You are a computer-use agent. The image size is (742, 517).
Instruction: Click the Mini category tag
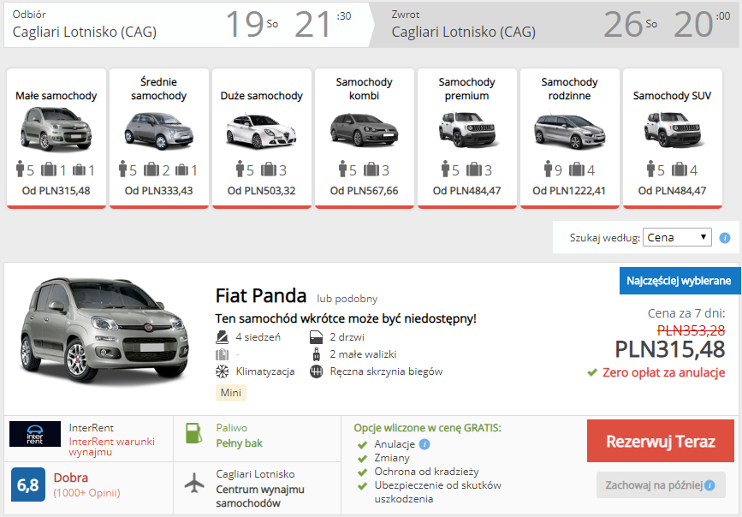click(x=231, y=393)
